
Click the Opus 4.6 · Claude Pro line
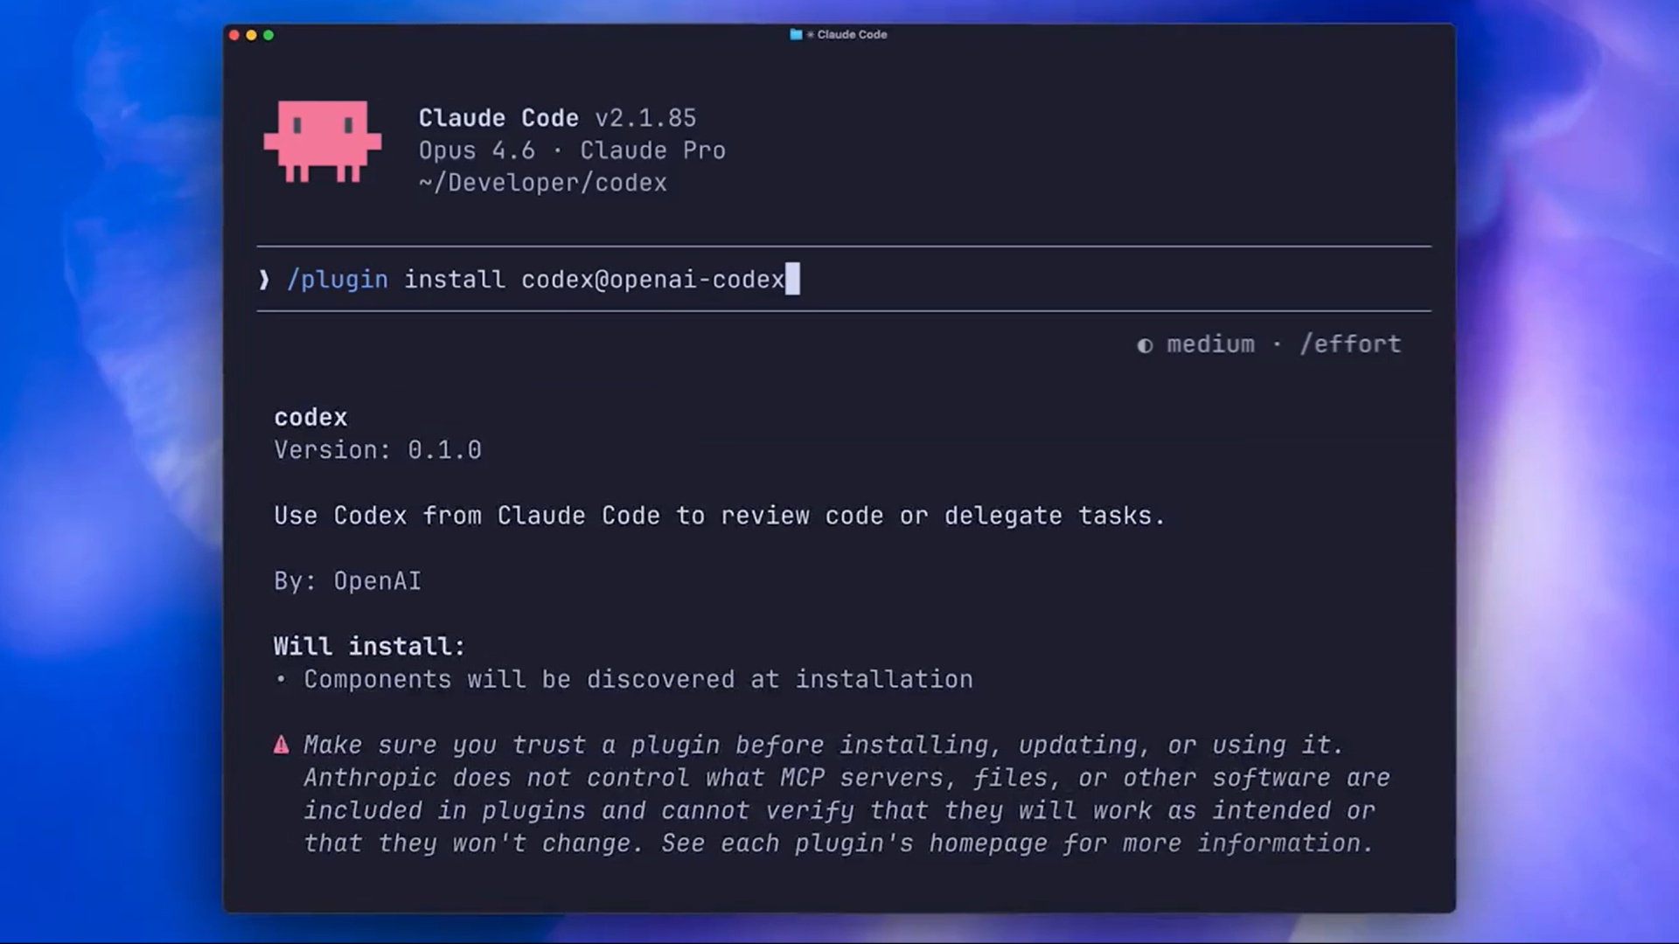point(572,150)
